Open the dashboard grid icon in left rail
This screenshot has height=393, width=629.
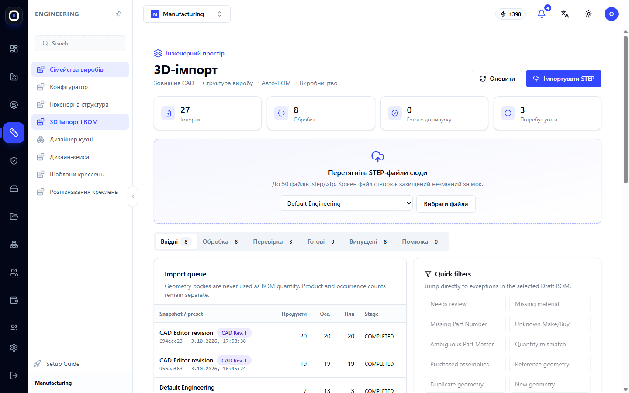tap(14, 49)
